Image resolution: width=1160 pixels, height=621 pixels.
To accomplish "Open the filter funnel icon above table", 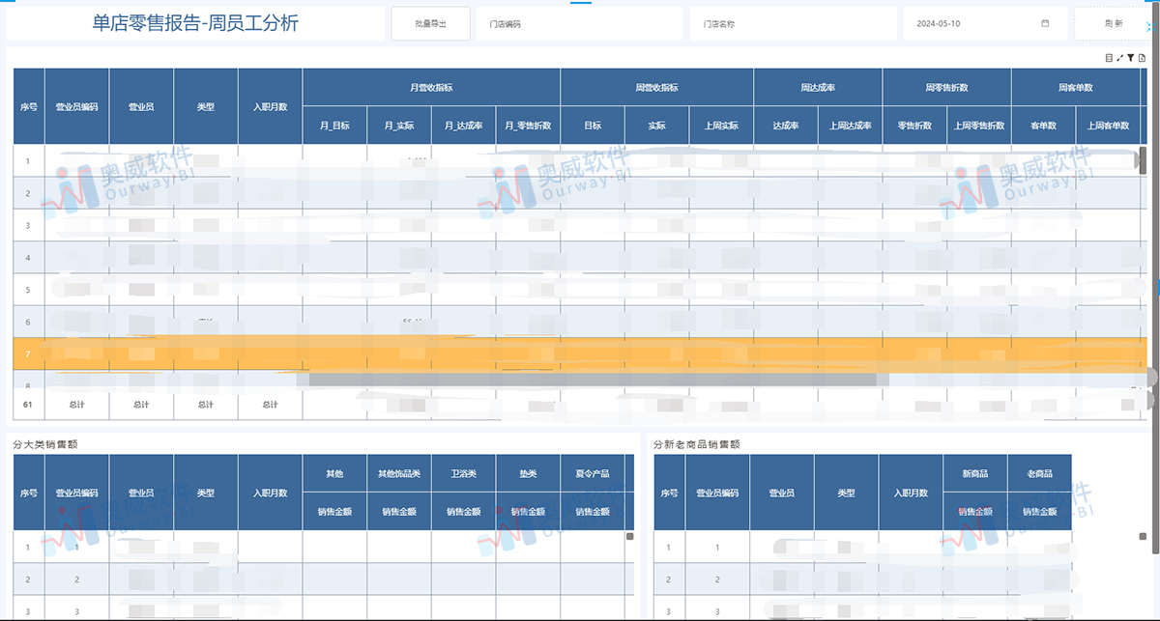I will coord(1130,58).
